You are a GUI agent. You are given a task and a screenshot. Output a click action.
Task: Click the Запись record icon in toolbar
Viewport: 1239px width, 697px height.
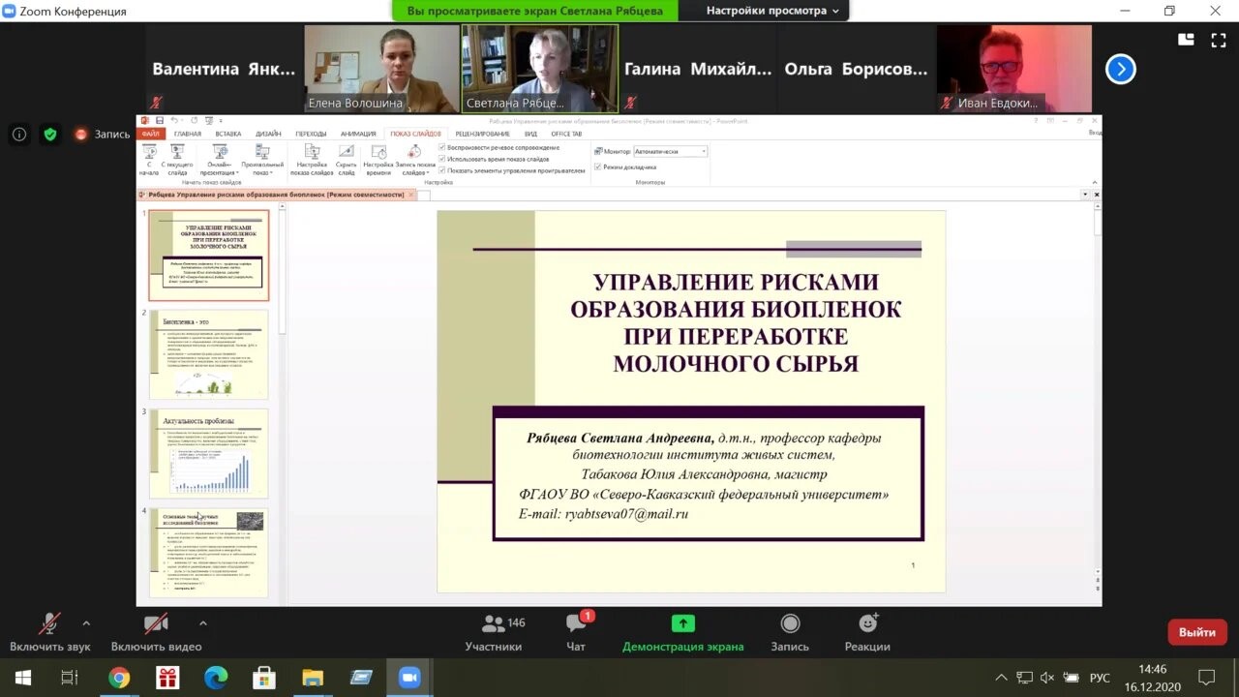coord(790,624)
